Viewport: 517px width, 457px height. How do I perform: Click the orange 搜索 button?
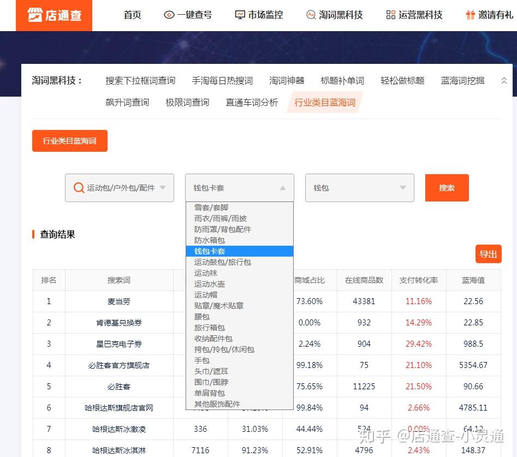447,188
